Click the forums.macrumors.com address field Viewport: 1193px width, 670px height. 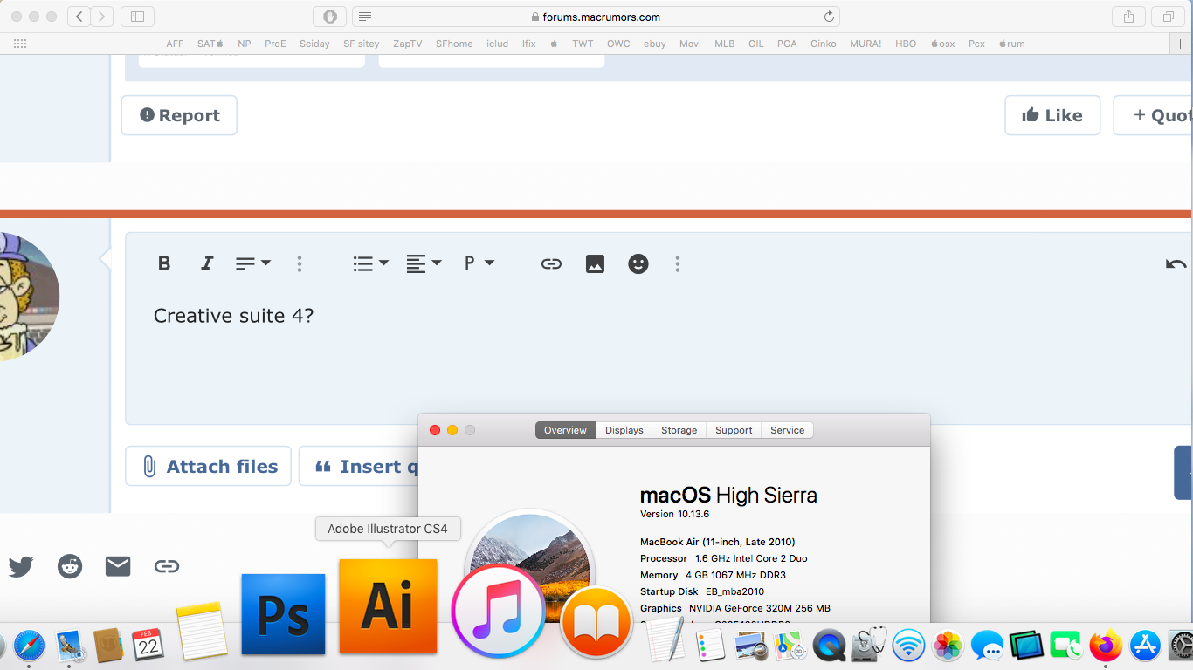[596, 17]
